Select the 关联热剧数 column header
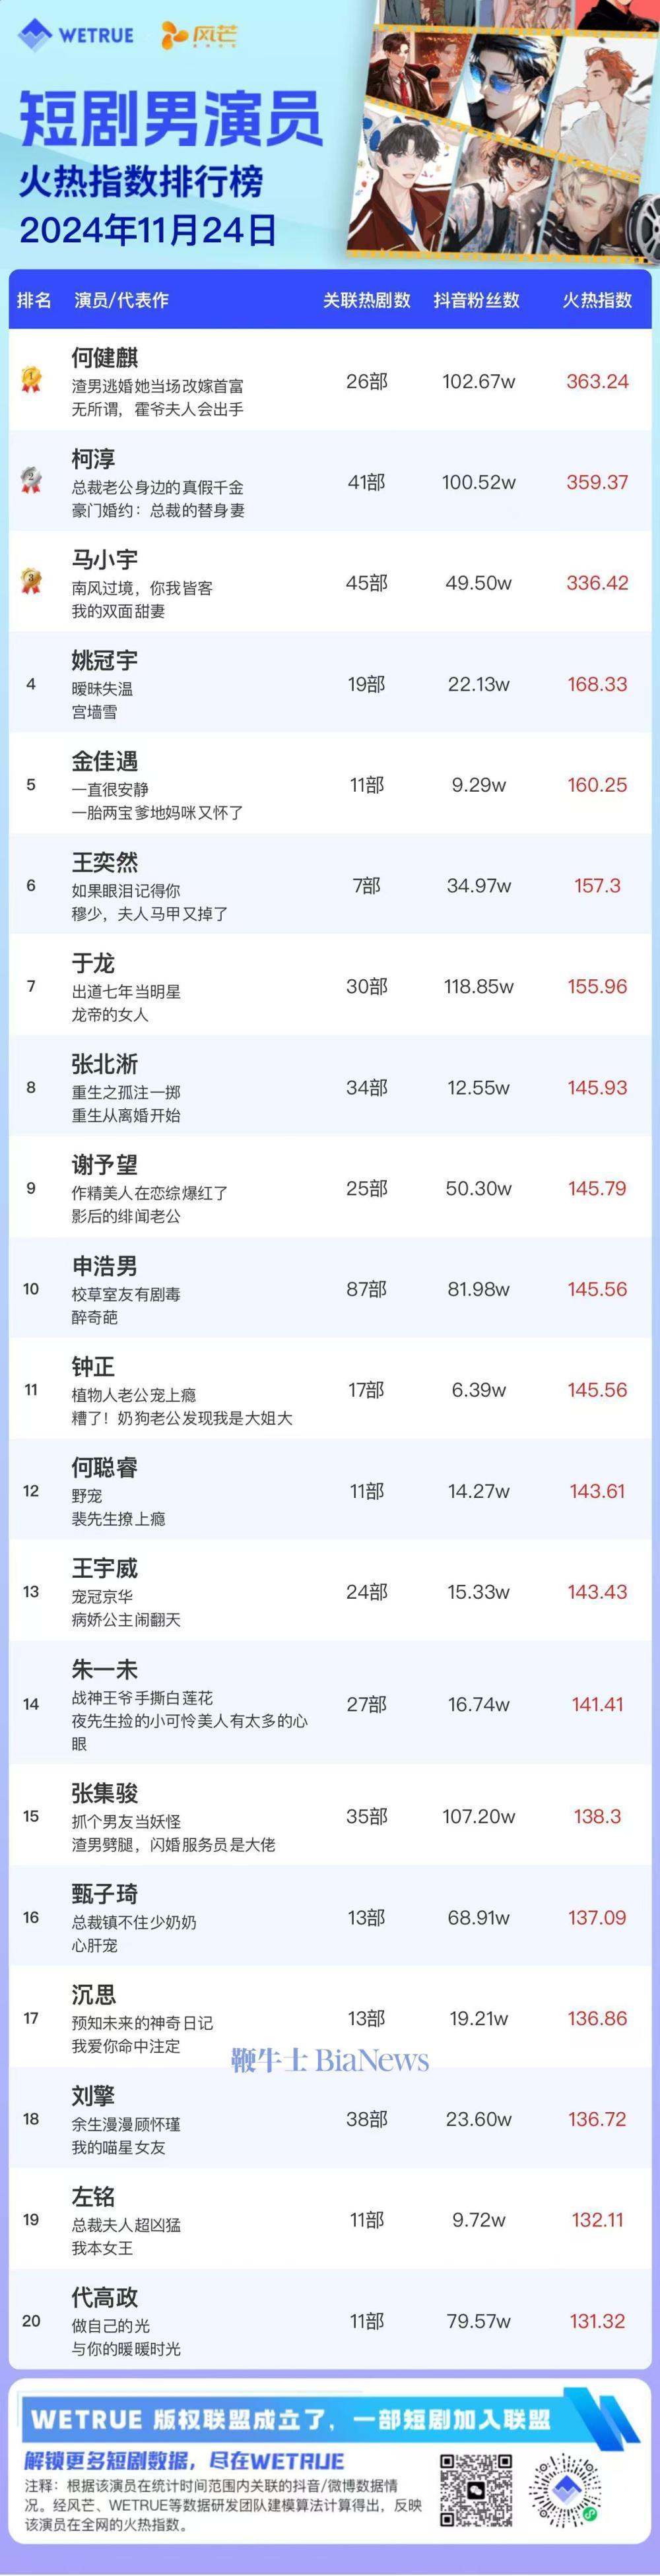This screenshot has height=2576, width=660. point(366,300)
